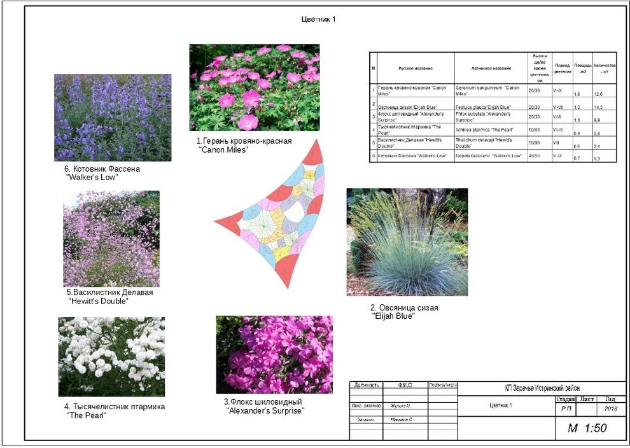
Task: Select "КП Заречье Истринский район" title block
Action: tap(542, 388)
